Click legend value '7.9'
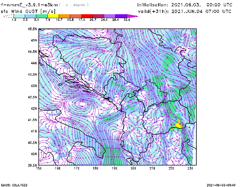Screen dimensions: 242x187 tap(48, 20)
